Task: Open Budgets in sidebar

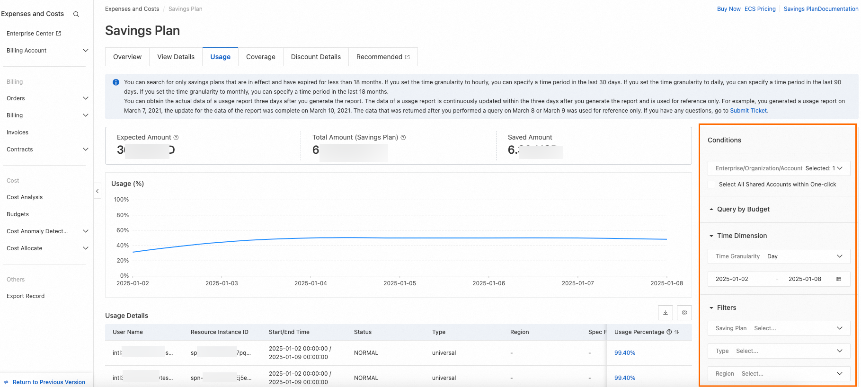Action: (x=18, y=214)
